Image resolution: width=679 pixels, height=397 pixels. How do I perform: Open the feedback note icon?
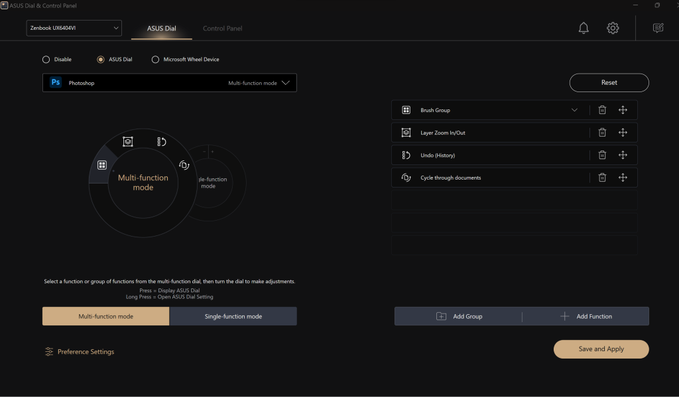coord(658,28)
